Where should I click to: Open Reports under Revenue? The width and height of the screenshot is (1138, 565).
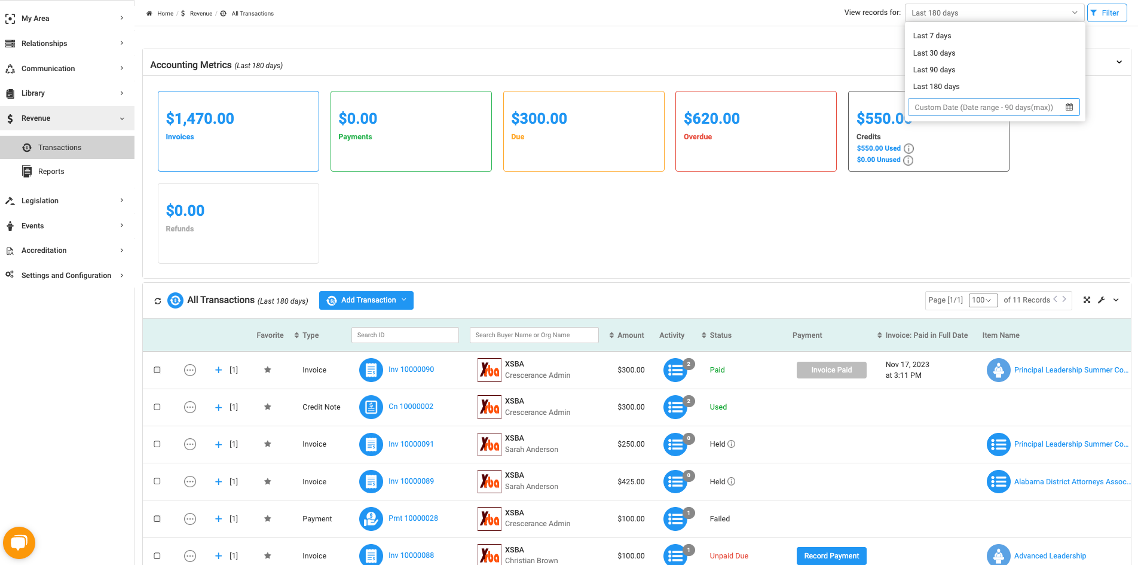coord(67,172)
